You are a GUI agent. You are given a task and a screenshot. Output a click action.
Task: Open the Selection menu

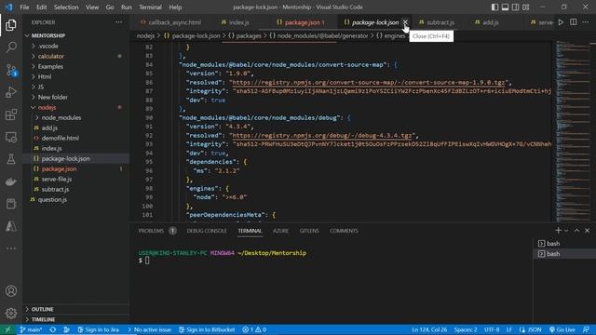point(66,7)
